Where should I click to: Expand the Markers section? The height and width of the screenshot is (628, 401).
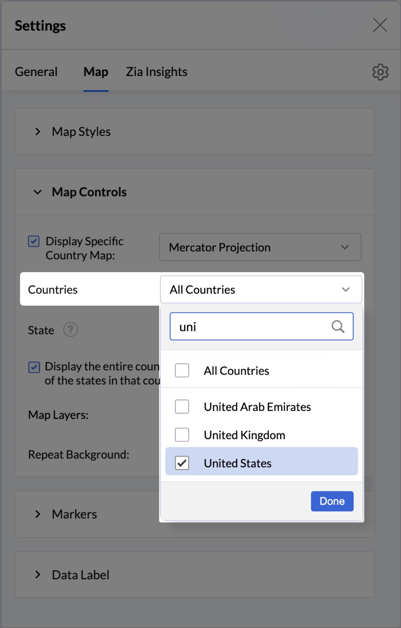(38, 514)
